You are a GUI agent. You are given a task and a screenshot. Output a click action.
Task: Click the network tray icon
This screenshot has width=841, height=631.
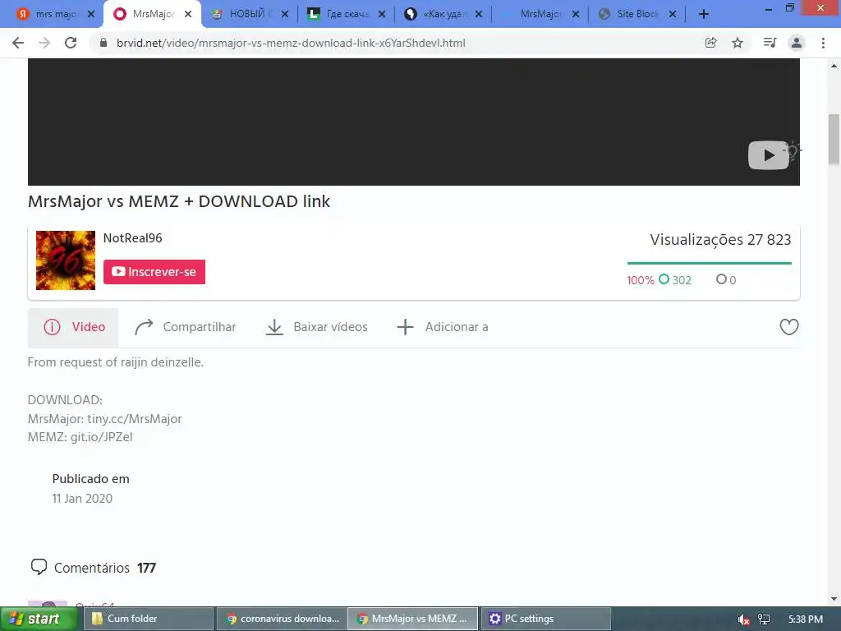coord(764,619)
